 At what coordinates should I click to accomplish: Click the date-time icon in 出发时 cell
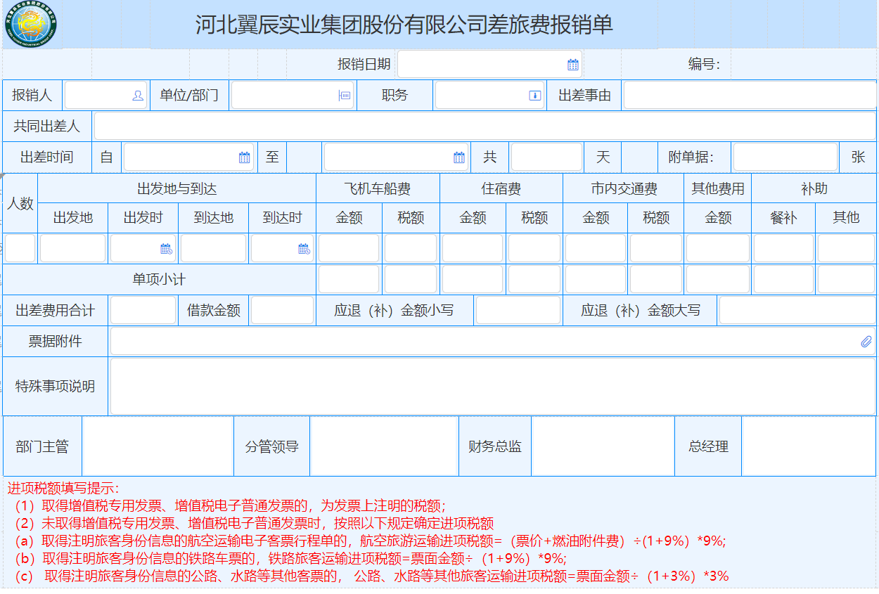[x=166, y=249]
